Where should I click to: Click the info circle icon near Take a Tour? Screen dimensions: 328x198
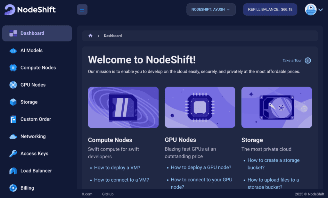tap(308, 61)
